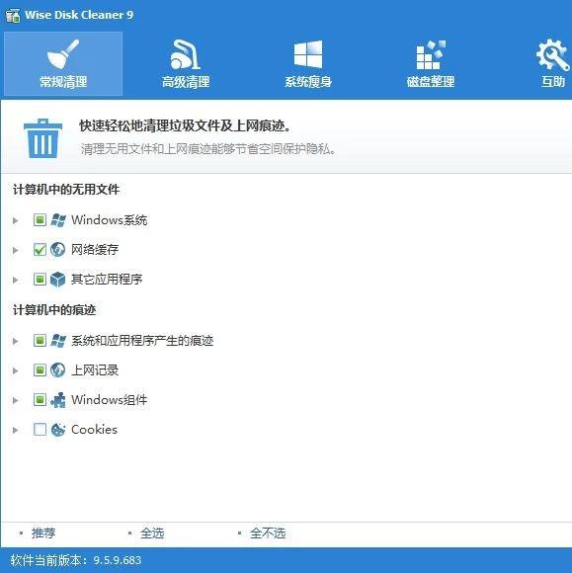Click the 计算机中的痕迹 section heading
The image size is (572, 573).
pos(54,310)
